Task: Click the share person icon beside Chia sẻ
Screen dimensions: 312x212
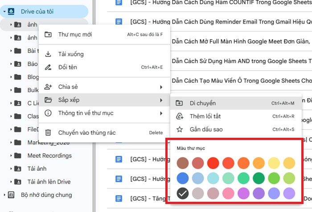Action: pyautogui.click(x=48, y=87)
